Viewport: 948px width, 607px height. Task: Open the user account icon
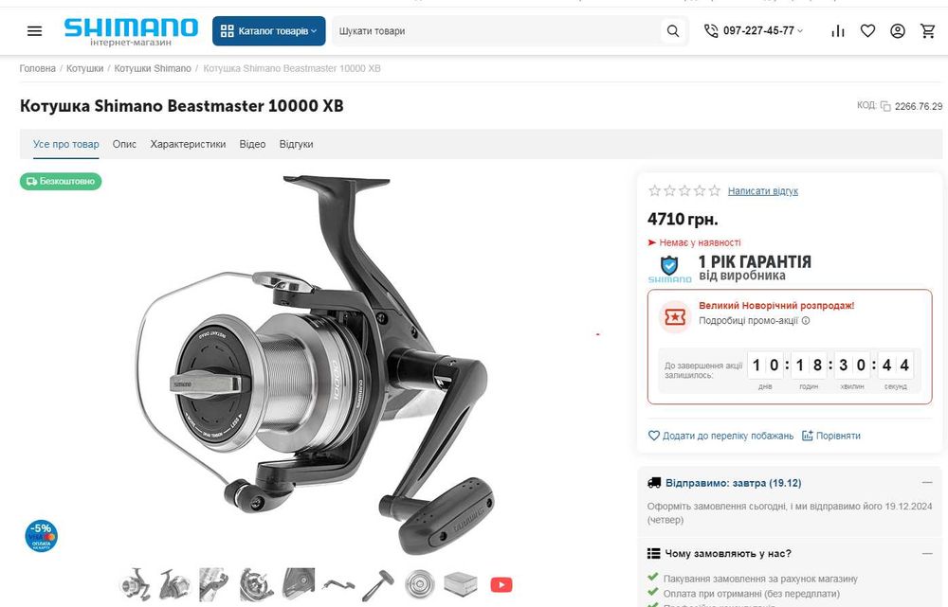coord(897,31)
